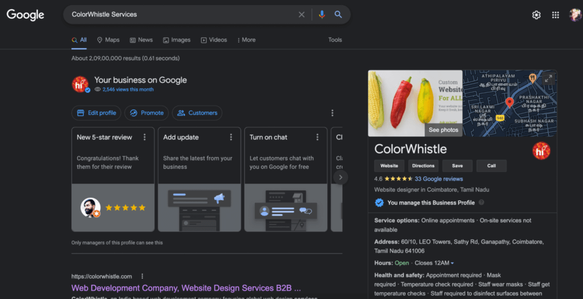Open 2,546 views this month link
The image size is (583, 299).
(128, 89)
